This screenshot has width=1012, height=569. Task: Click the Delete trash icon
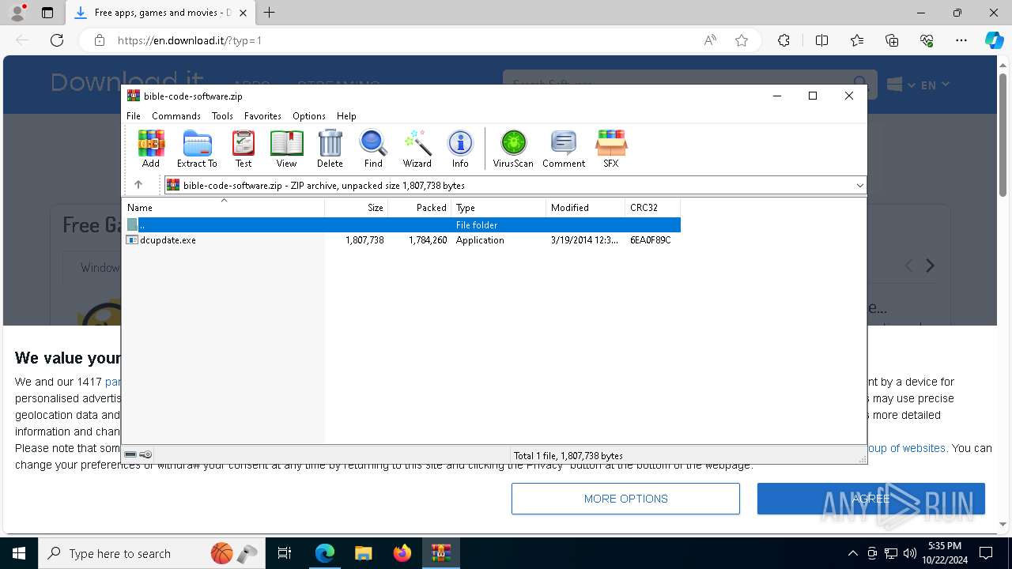(x=330, y=149)
